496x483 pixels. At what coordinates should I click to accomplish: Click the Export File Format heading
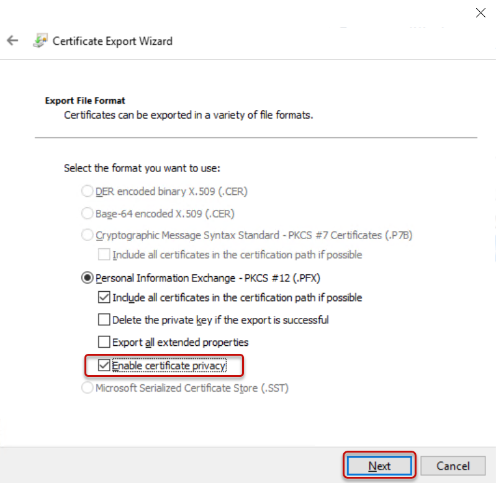coord(85,101)
